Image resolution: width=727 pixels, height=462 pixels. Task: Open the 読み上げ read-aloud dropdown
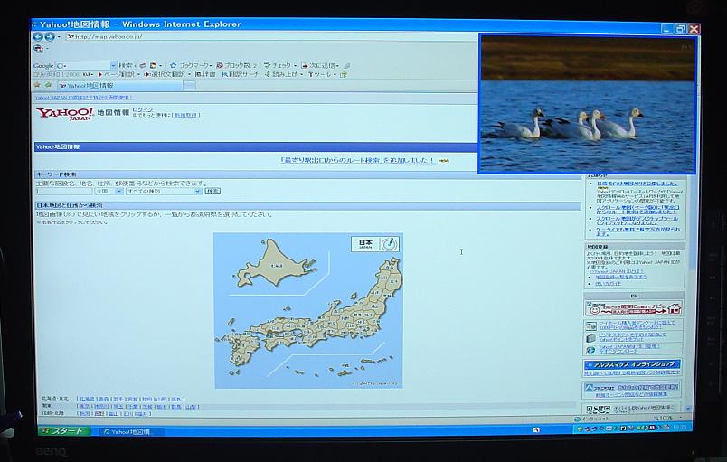pos(284,74)
